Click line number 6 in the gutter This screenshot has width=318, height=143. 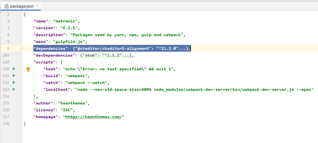coord(8,48)
